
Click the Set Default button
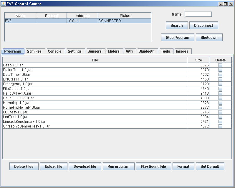(x=210, y=166)
